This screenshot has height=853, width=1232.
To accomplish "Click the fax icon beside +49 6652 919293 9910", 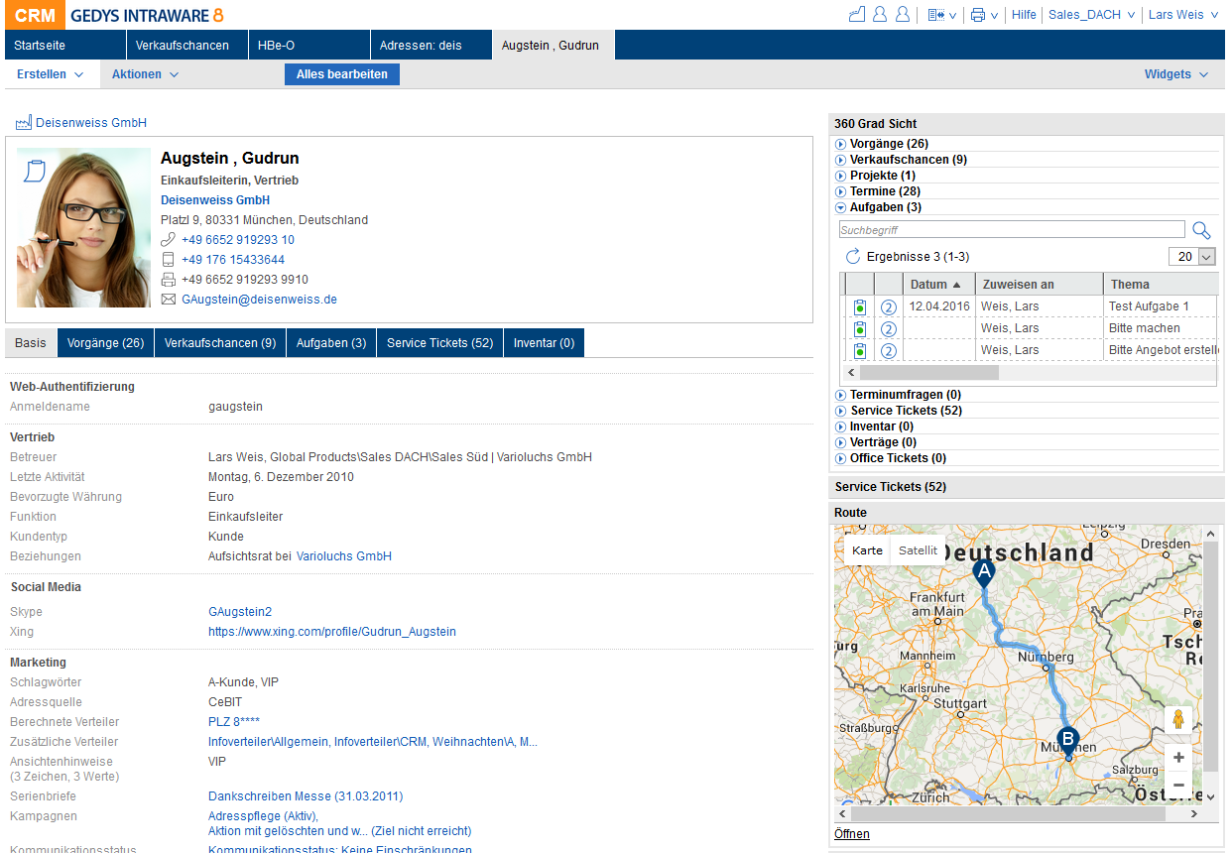I will pyautogui.click(x=168, y=280).
